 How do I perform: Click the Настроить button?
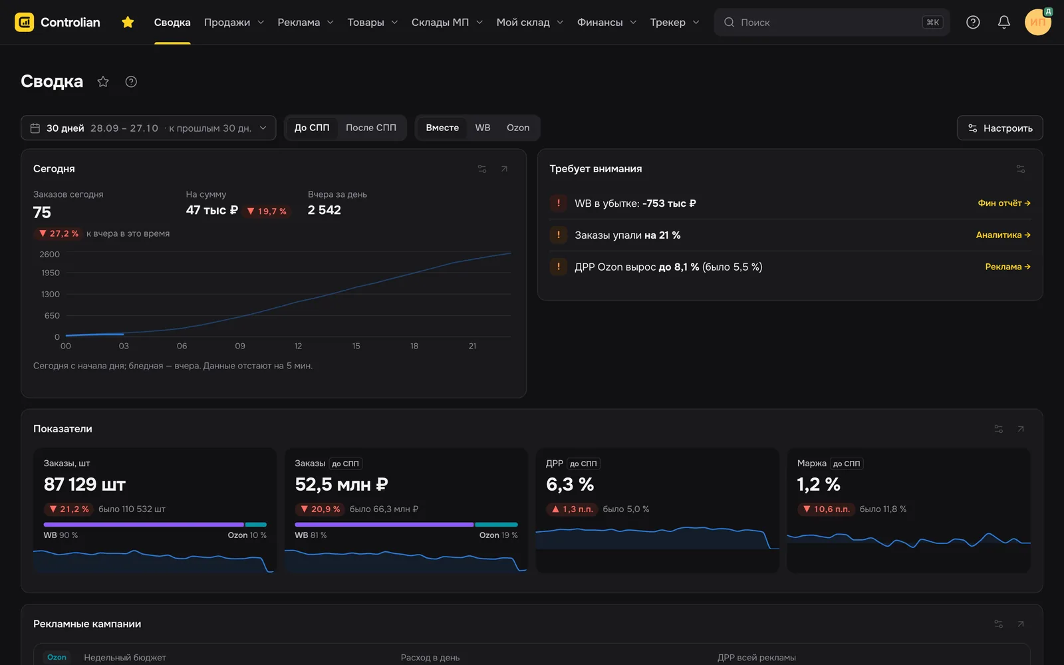click(x=999, y=128)
